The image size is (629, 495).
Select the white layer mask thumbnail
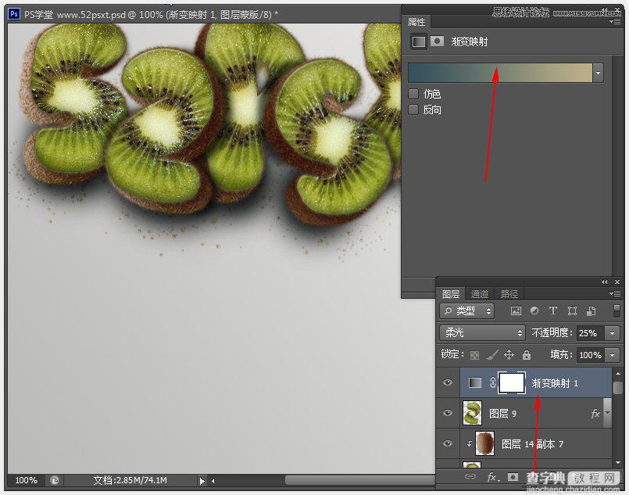tap(512, 382)
